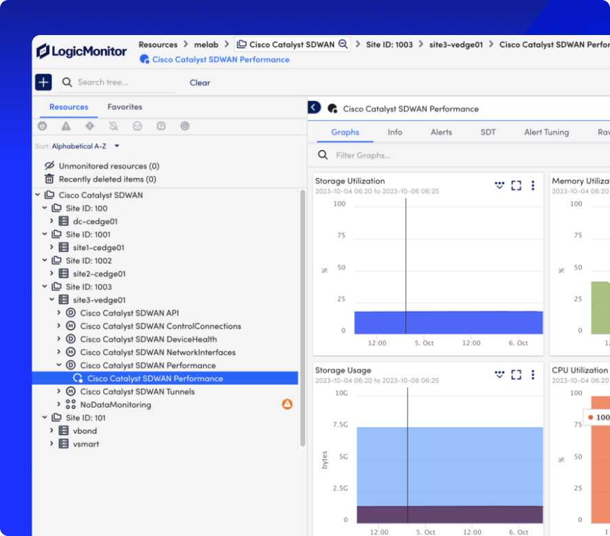Open Storage Utilization graph legend dropdown
This screenshot has width=610, height=536.
pyautogui.click(x=499, y=186)
